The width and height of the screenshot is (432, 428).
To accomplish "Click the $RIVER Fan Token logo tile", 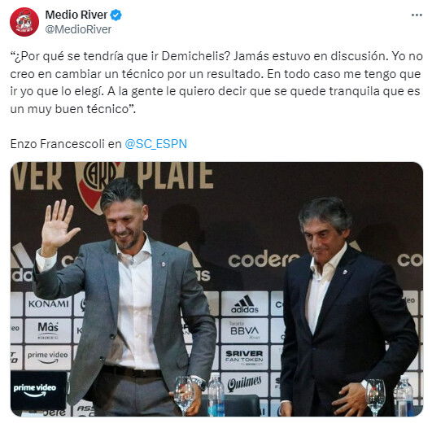I will tap(245, 357).
